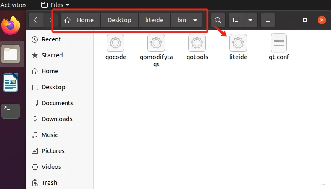Maximize the Files window
This screenshot has width=331, height=189.
tap(305, 20)
